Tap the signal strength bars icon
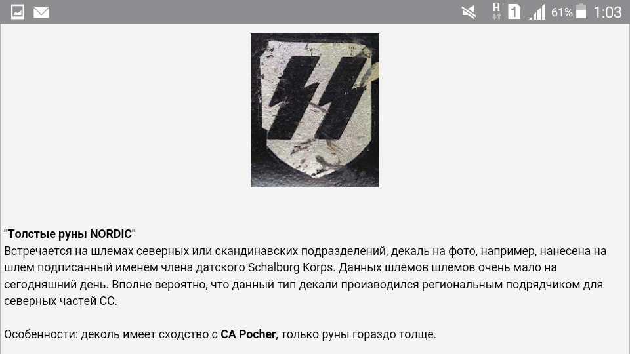The height and width of the screenshot is (354, 630). pos(537,12)
